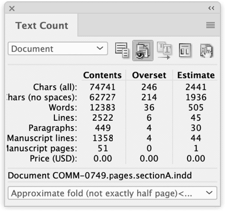This screenshot has height=212, width=225.
Task: Click Contents value 62727
Action: (x=102, y=97)
